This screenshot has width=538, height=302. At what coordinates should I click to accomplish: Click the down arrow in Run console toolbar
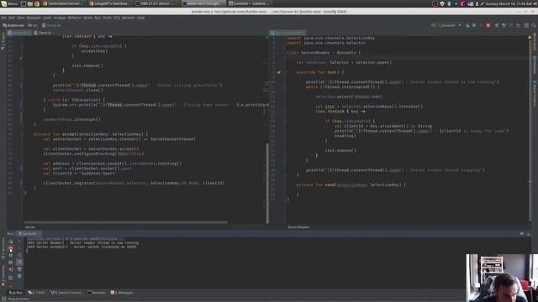[x=19, y=248]
